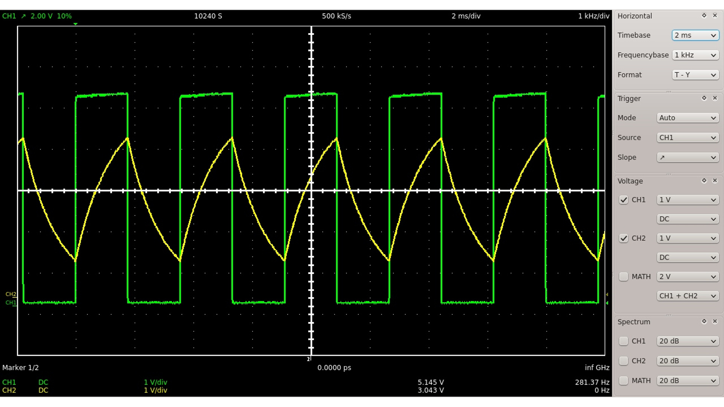The width and height of the screenshot is (724, 407).
Task: Open the Frequencybase 1 kHz dropdown
Action: click(695, 55)
